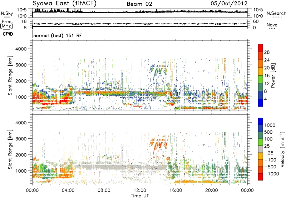Screen dimensions: 286x198
Task: Click the 'CPID' row label
Action: click(8, 34)
